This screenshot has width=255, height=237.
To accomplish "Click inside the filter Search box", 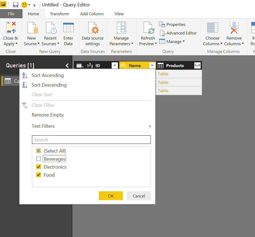I will click(91, 139).
